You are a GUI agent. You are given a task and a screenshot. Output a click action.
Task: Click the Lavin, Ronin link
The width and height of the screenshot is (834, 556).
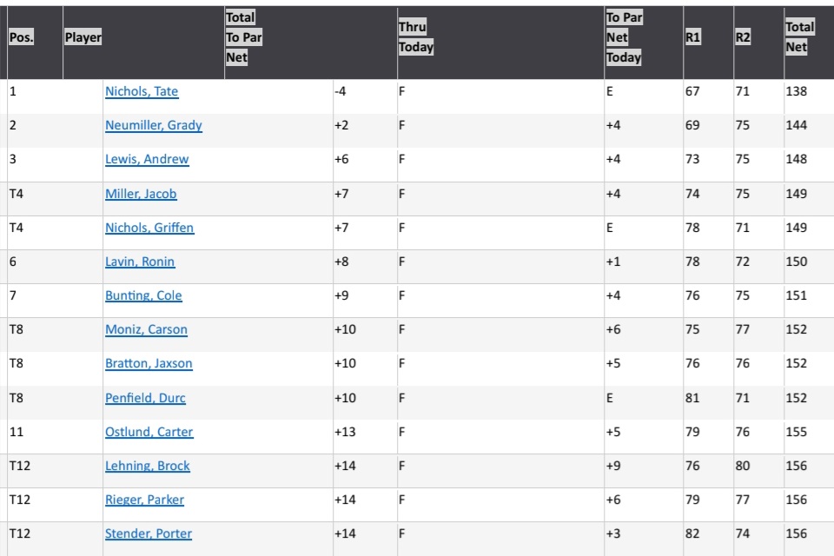coord(140,261)
